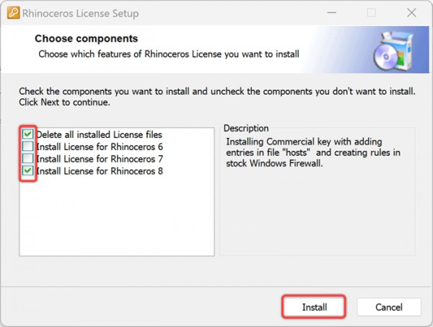Click the installer disc and box icon

(x=394, y=51)
